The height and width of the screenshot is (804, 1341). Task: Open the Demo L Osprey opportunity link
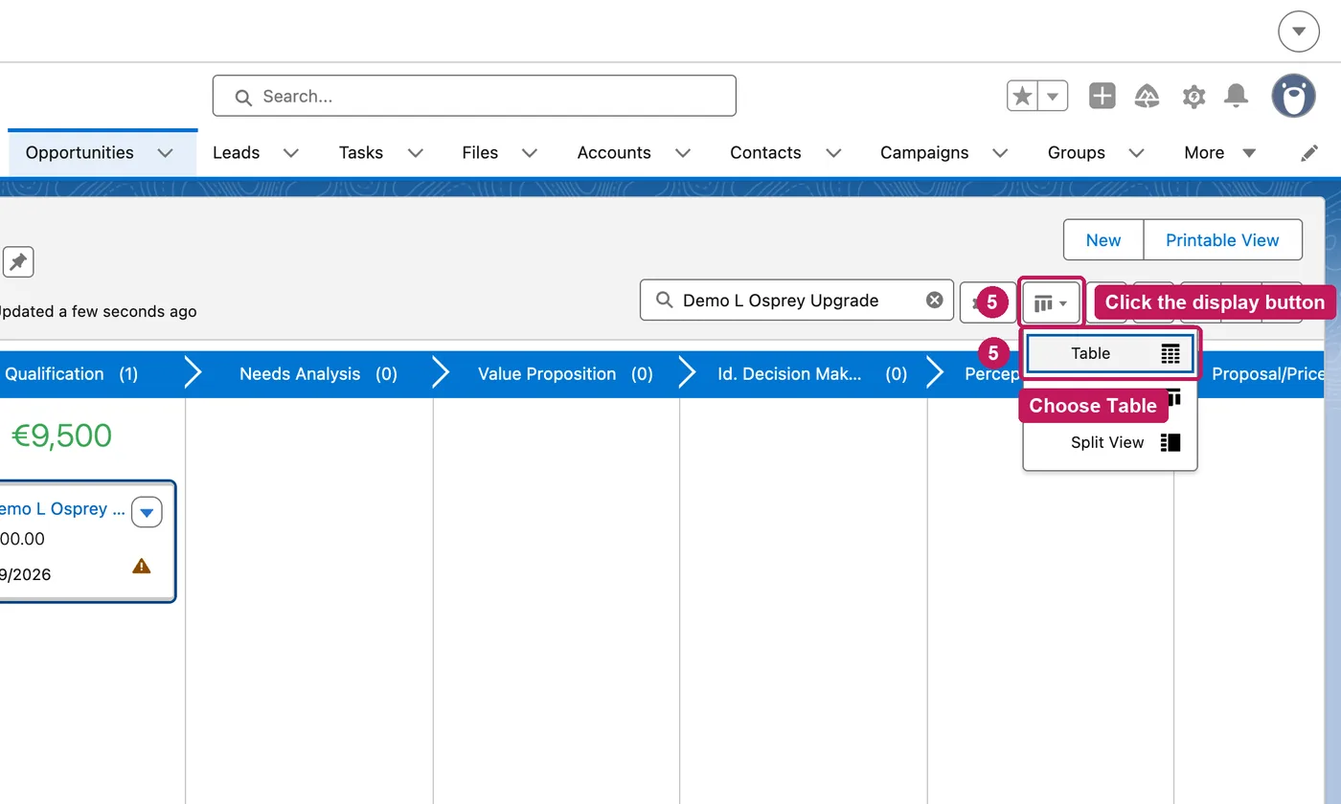tap(62, 509)
